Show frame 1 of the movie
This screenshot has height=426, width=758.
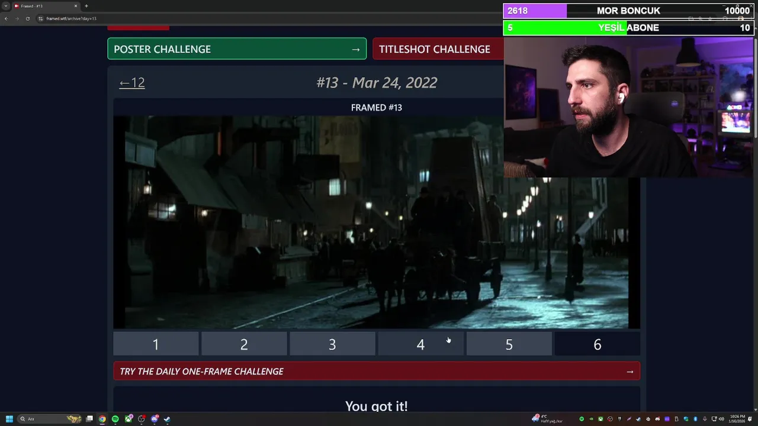(x=156, y=344)
